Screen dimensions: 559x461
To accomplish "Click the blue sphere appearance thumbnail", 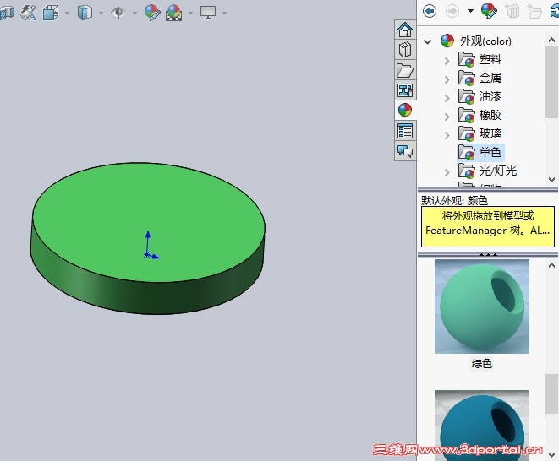I will (x=482, y=426).
